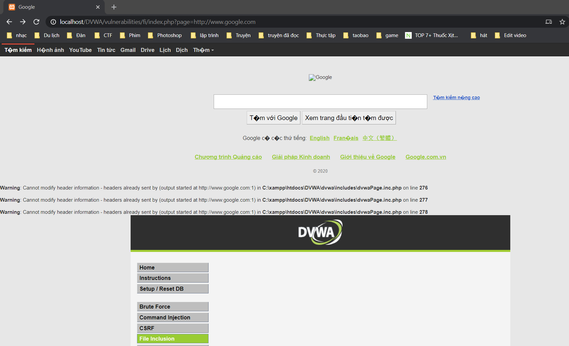Screen dimensions: 569x346
Task: Open the 'CTF' bookmark folder
Action: [103, 35]
